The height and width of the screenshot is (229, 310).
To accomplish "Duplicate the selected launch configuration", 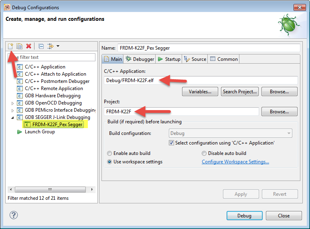I will (19, 46).
